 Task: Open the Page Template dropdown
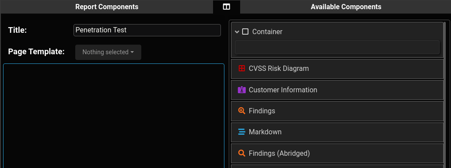pyautogui.click(x=108, y=52)
